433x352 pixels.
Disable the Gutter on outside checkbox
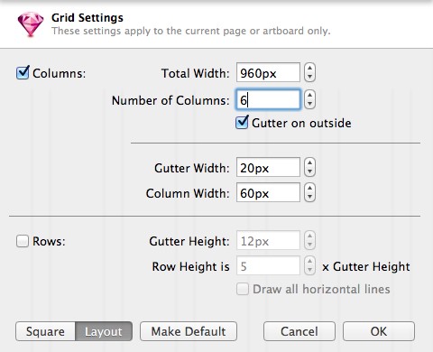coord(242,123)
